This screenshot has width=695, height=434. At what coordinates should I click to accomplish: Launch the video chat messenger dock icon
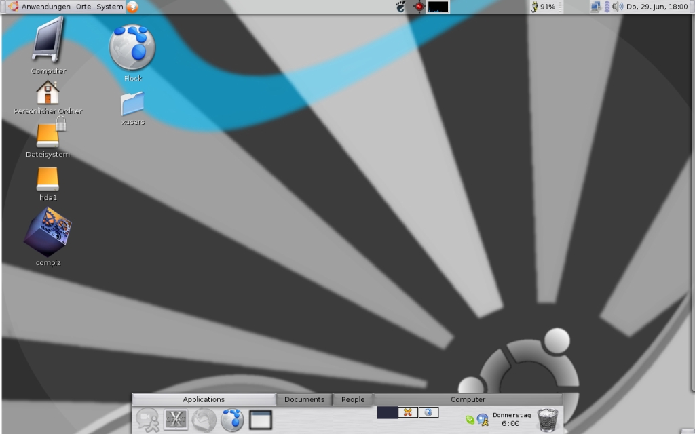click(x=147, y=419)
